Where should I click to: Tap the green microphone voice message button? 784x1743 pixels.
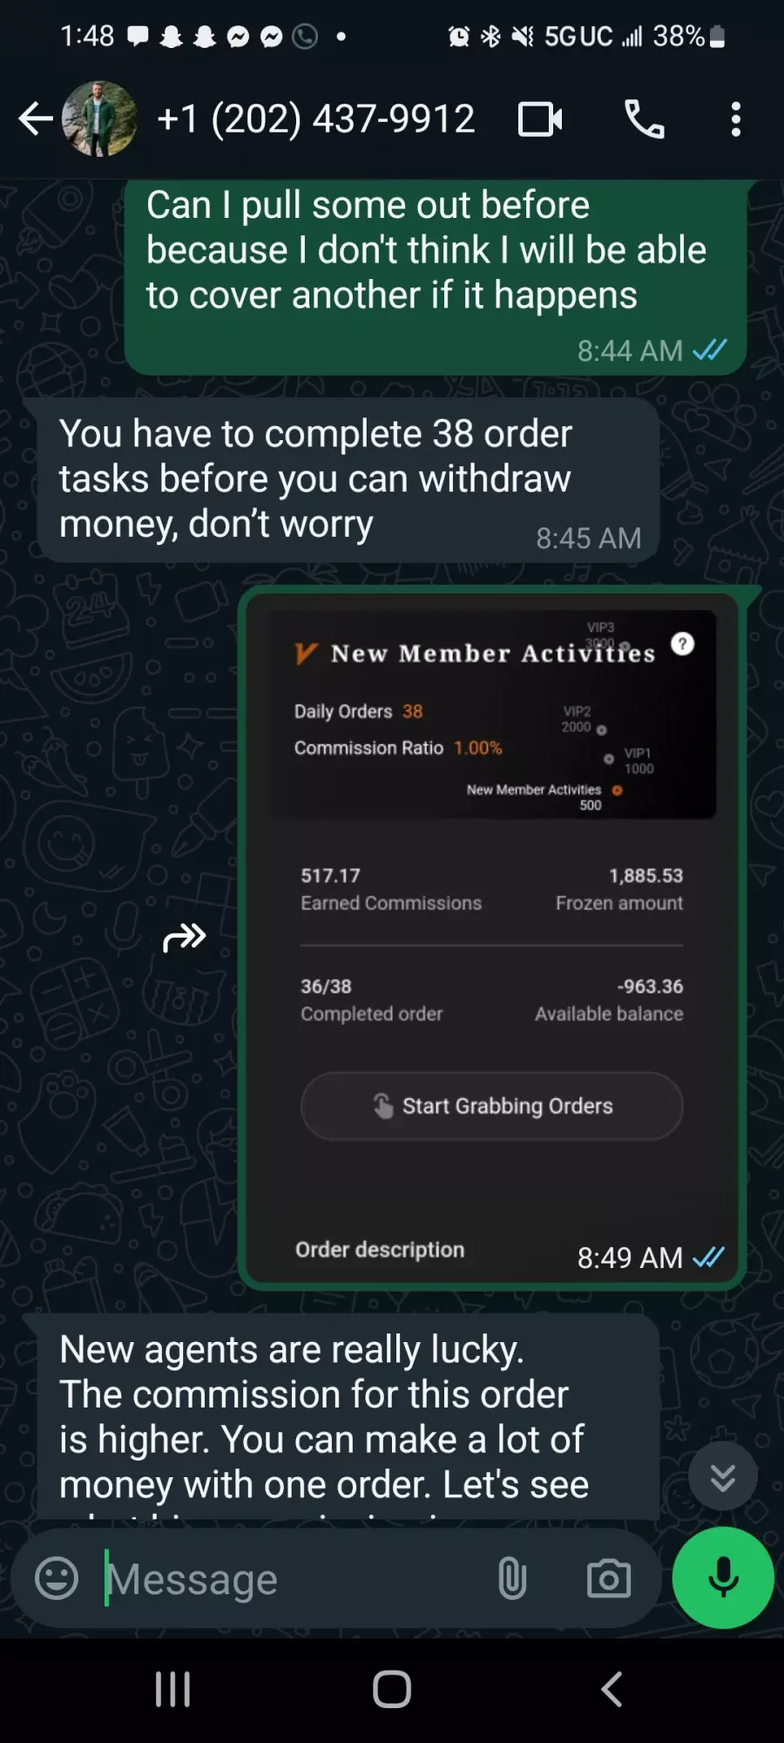(723, 1577)
